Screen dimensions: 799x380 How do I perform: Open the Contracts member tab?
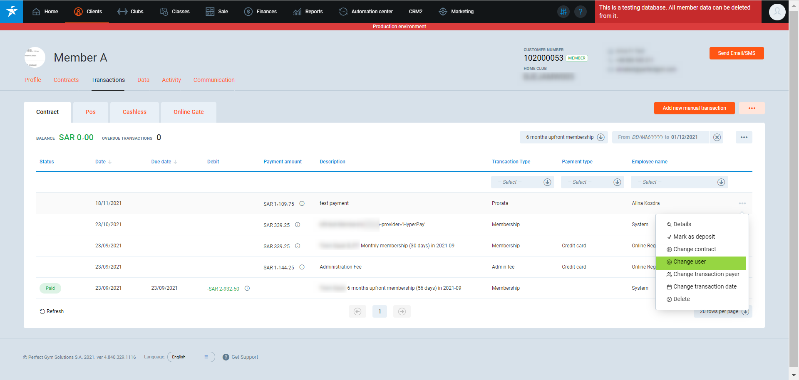pos(66,80)
